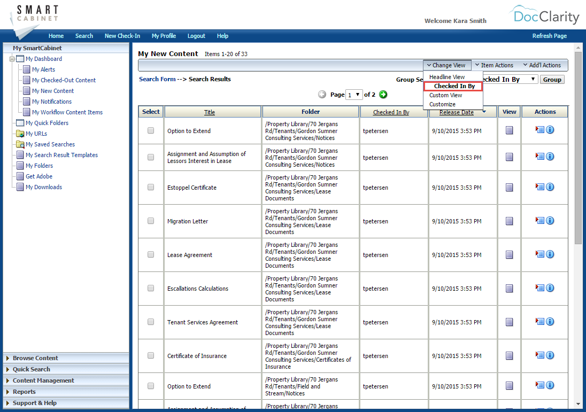Expand the Browse Content panel
The height and width of the screenshot is (412, 586).
tap(66, 358)
